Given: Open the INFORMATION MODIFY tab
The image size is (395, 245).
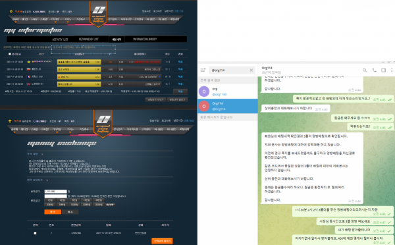Looking at the screenshot, I should click(x=145, y=40).
